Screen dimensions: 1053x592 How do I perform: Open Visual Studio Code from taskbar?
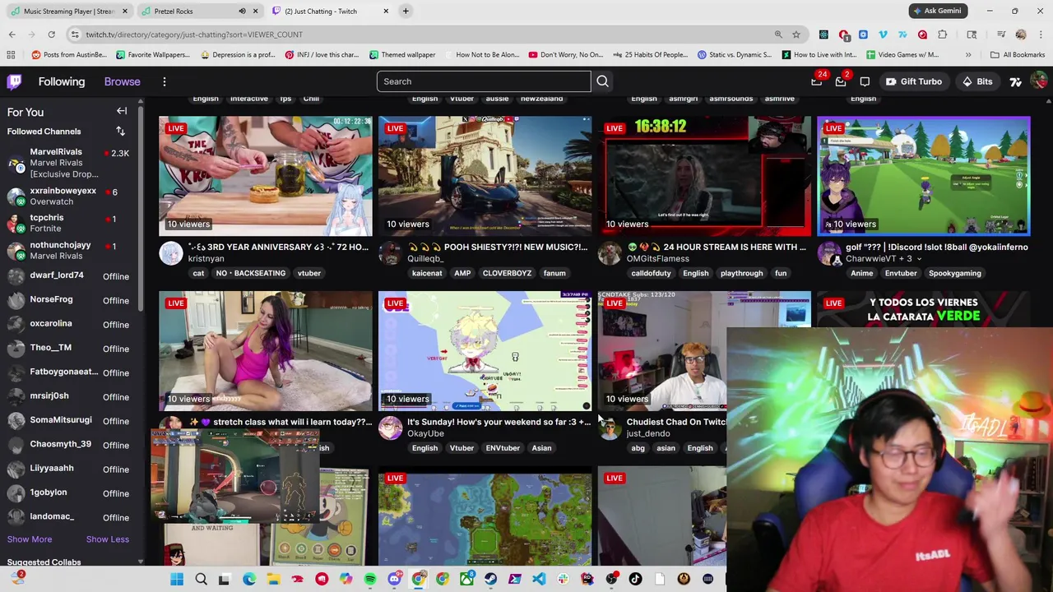click(x=539, y=580)
